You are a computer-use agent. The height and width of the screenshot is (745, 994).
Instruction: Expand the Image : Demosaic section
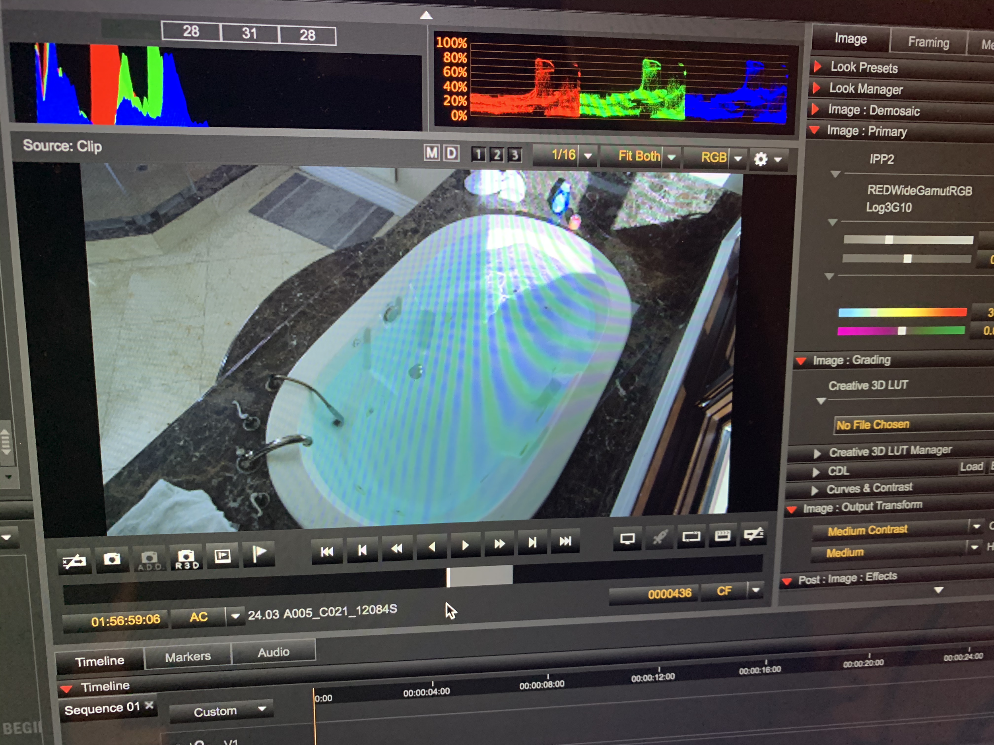815,109
